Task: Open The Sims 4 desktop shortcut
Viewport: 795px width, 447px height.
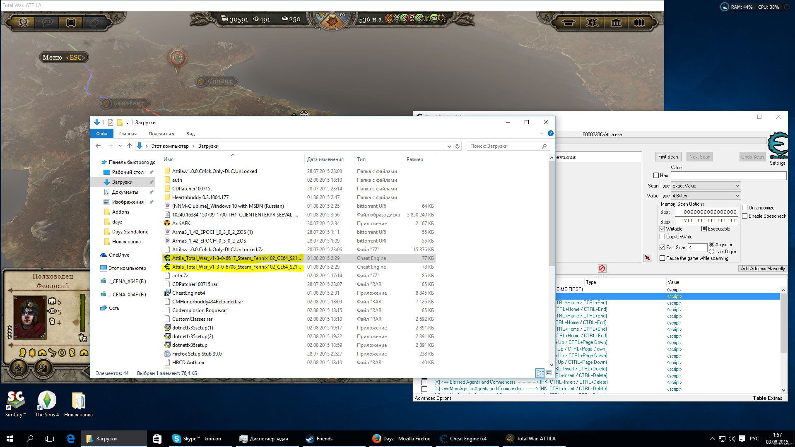Action: pyautogui.click(x=47, y=404)
